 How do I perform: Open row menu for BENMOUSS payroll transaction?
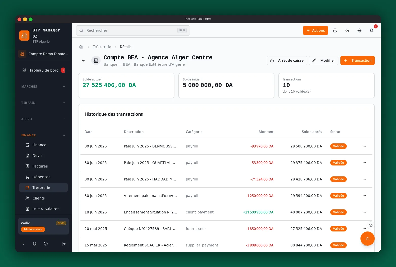tap(364, 146)
